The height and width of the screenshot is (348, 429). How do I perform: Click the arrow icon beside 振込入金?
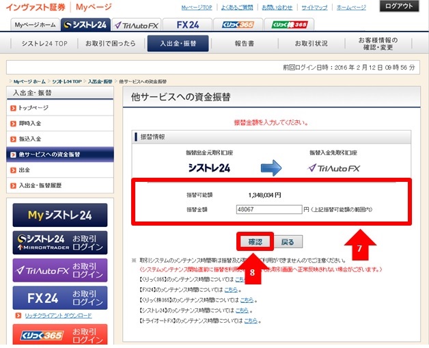[x=13, y=139]
